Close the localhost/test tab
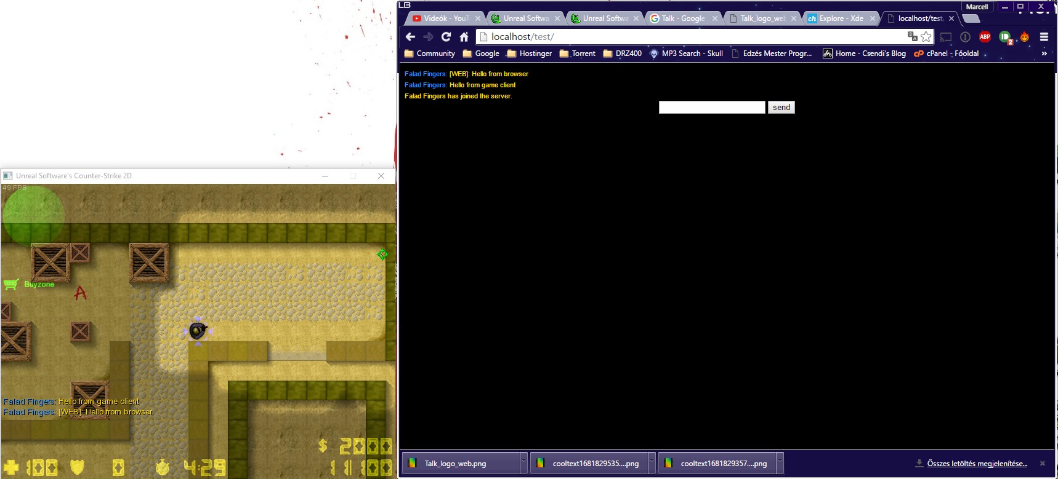Viewport: 1058px width, 479px height. tap(951, 18)
